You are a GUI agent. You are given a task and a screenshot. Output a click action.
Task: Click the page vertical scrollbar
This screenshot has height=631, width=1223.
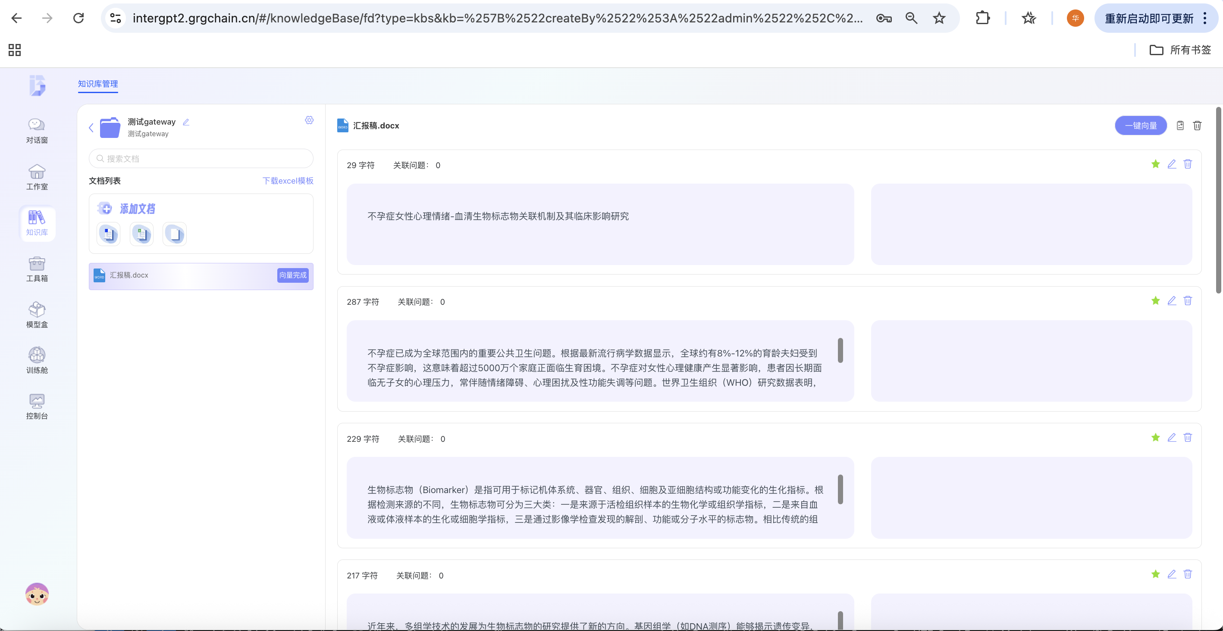tap(1218, 201)
